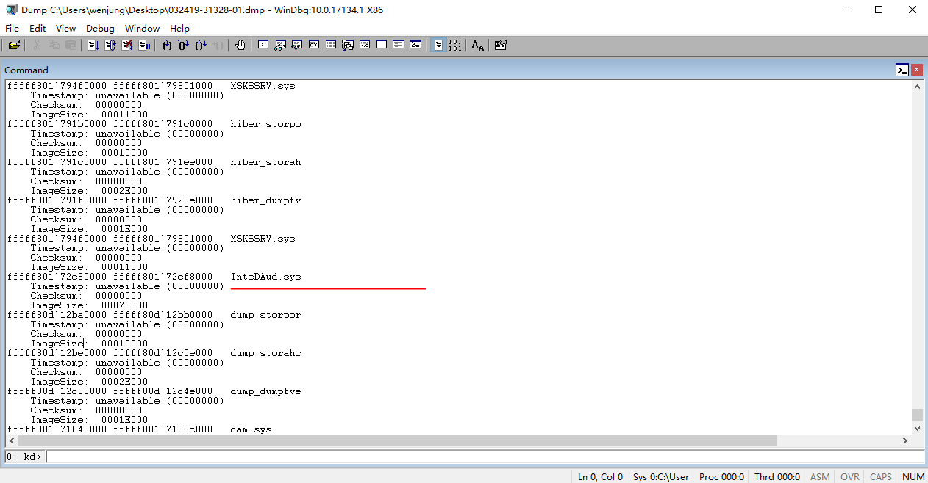Select the hand breakpoint icon
This screenshot has width=928, height=483.
coord(240,46)
